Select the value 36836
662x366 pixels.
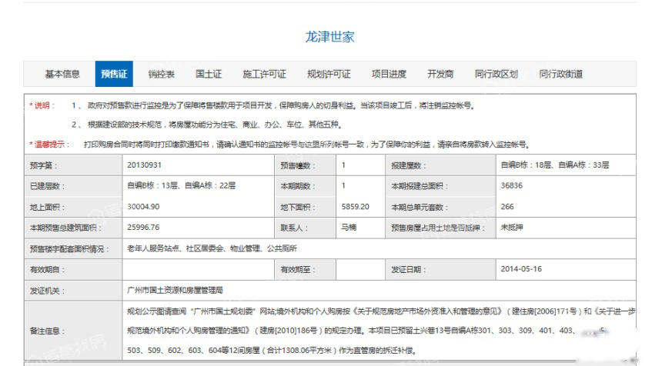tap(512, 185)
